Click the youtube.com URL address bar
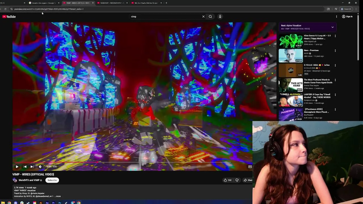Screen dimensions: 363x204 click(167, 9)
